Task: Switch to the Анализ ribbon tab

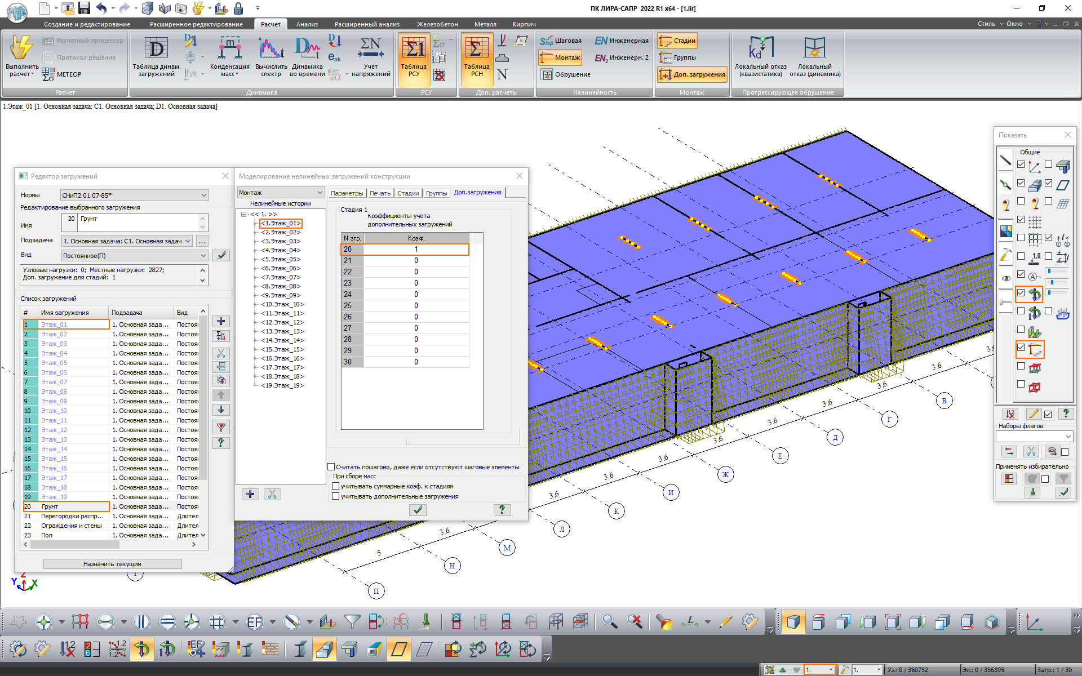Action: pos(307,24)
